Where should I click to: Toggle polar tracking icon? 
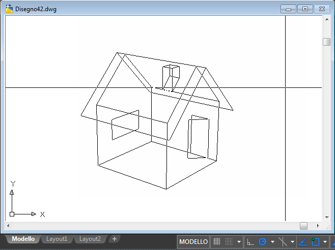[x=263, y=242]
